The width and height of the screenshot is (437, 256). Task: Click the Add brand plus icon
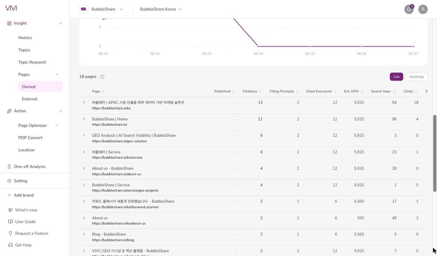[9, 195]
